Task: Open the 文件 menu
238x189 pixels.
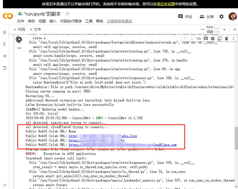Action: click(21, 21)
